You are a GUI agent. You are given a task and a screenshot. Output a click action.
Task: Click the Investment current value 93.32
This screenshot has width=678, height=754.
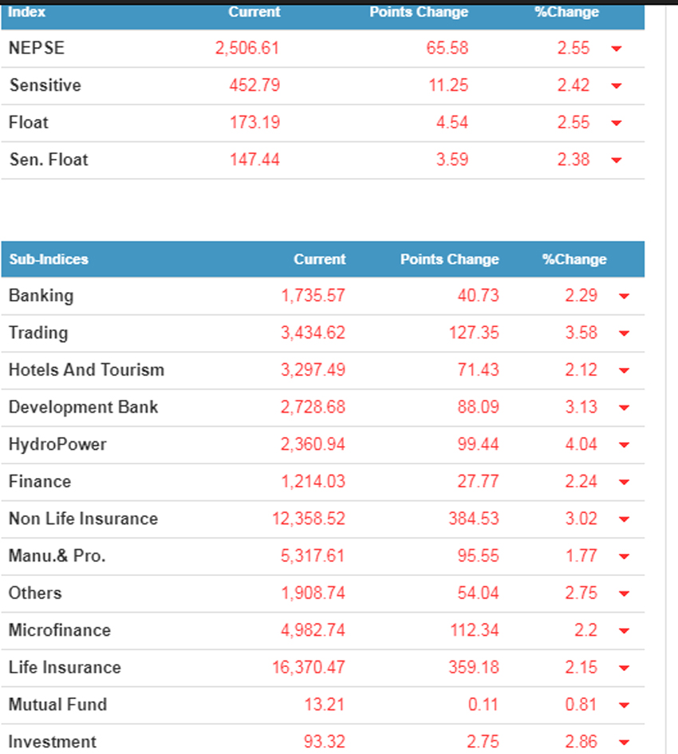[325, 742]
